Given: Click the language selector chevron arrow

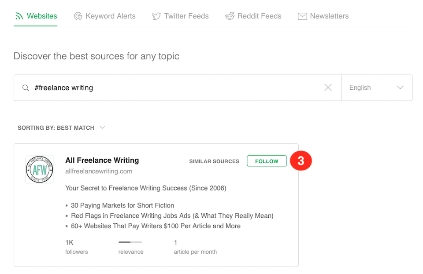Looking at the screenshot, I should (401, 88).
